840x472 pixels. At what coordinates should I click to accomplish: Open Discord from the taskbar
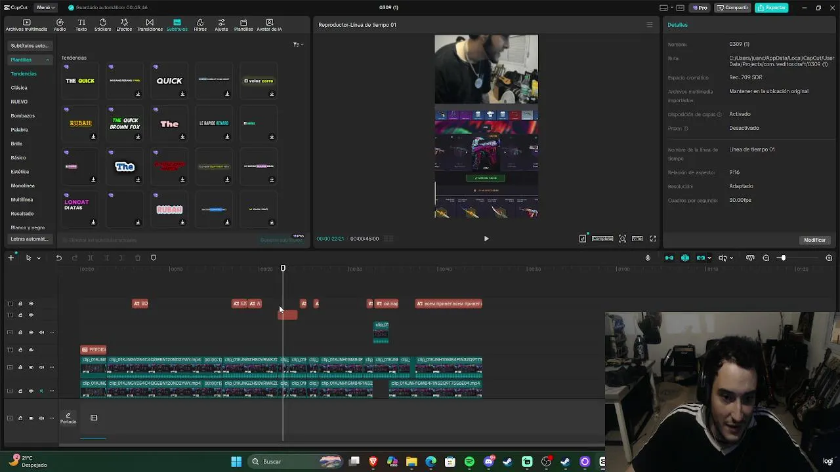pos(488,462)
